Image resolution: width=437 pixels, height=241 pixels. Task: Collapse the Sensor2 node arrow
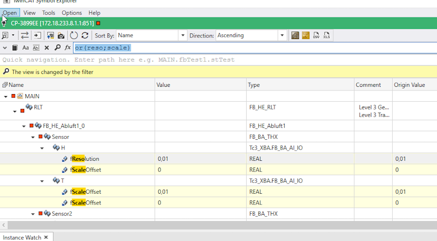[33, 214]
